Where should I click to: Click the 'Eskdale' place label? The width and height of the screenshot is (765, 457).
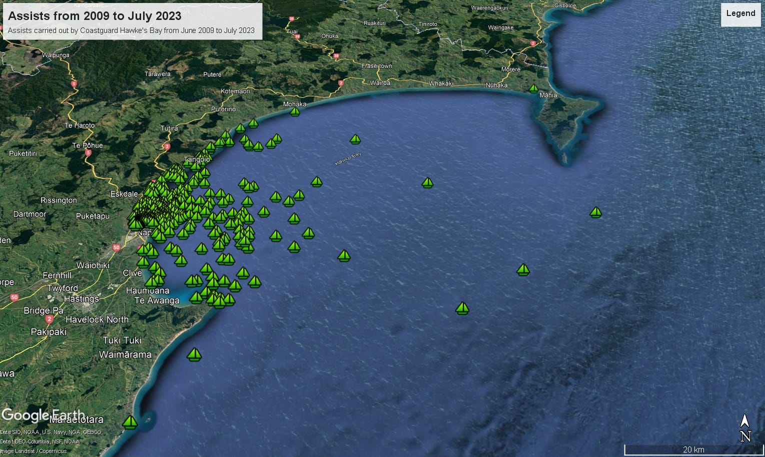coord(124,194)
